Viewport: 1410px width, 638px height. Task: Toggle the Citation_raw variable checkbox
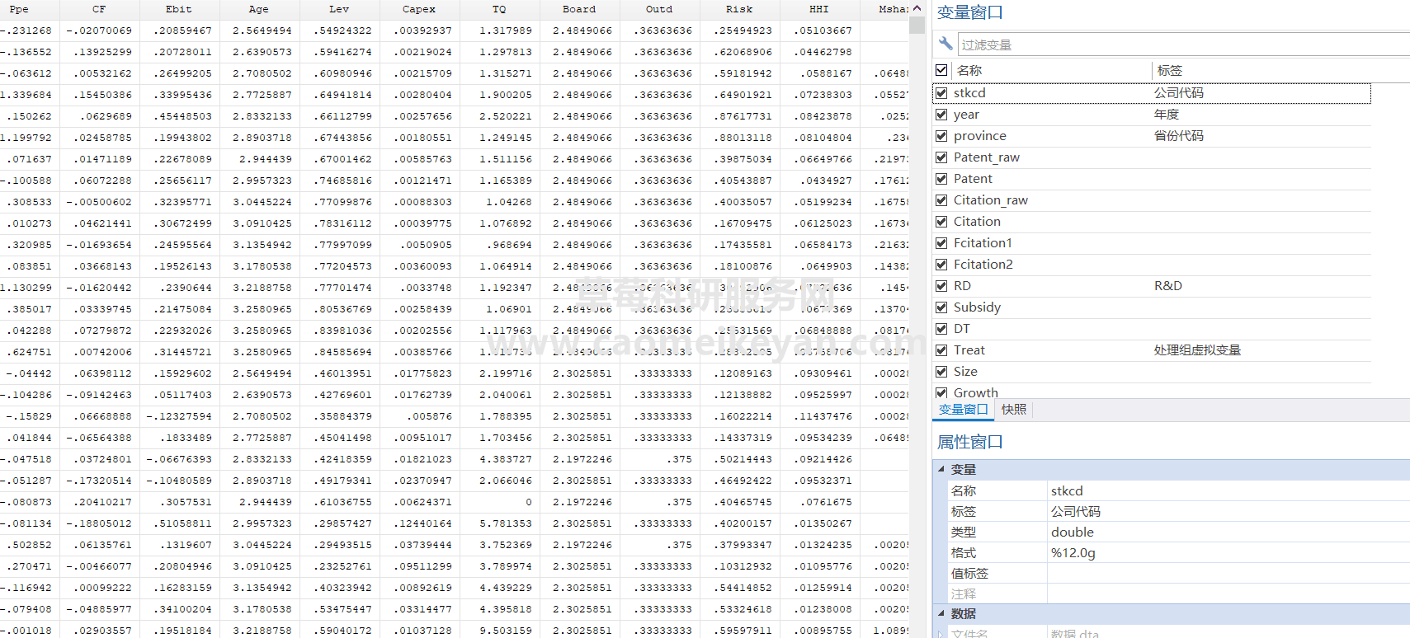click(x=941, y=200)
